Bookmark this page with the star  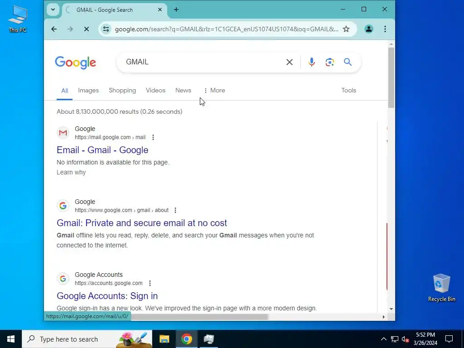(346, 29)
